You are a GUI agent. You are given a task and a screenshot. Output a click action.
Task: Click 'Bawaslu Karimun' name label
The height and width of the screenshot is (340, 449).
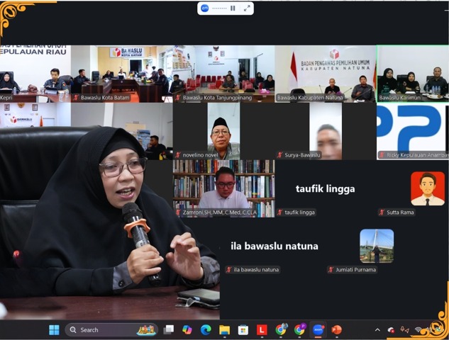pos(400,98)
